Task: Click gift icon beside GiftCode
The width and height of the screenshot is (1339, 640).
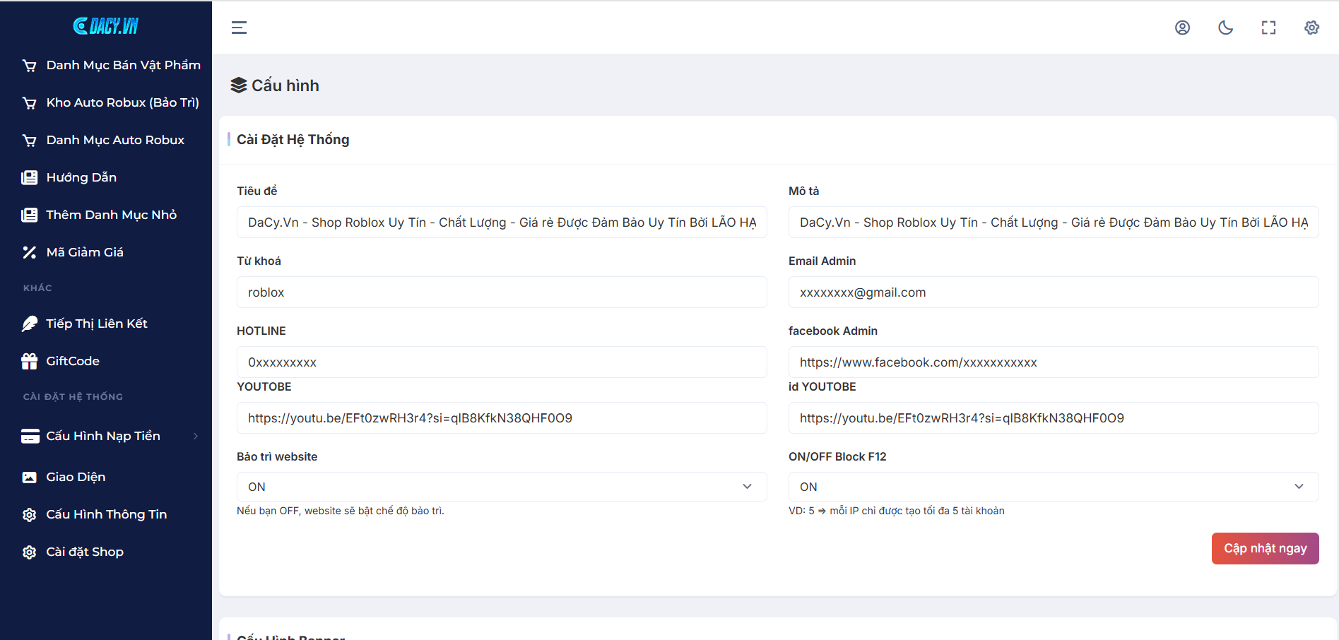Action: pyautogui.click(x=30, y=361)
